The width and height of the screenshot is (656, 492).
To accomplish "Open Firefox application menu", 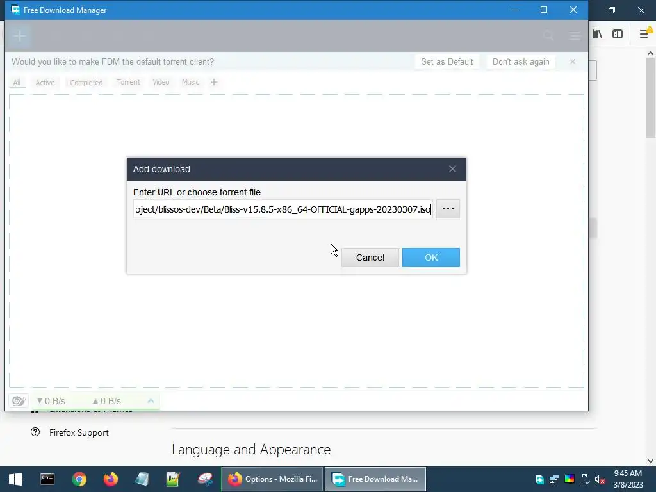I will pyautogui.click(x=644, y=34).
